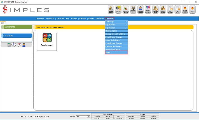Open Contas a Pagar toolbar icon

155,9
